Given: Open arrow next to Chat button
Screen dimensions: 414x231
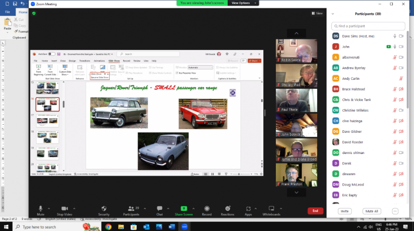Looking at the screenshot, I should coord(168,208).
